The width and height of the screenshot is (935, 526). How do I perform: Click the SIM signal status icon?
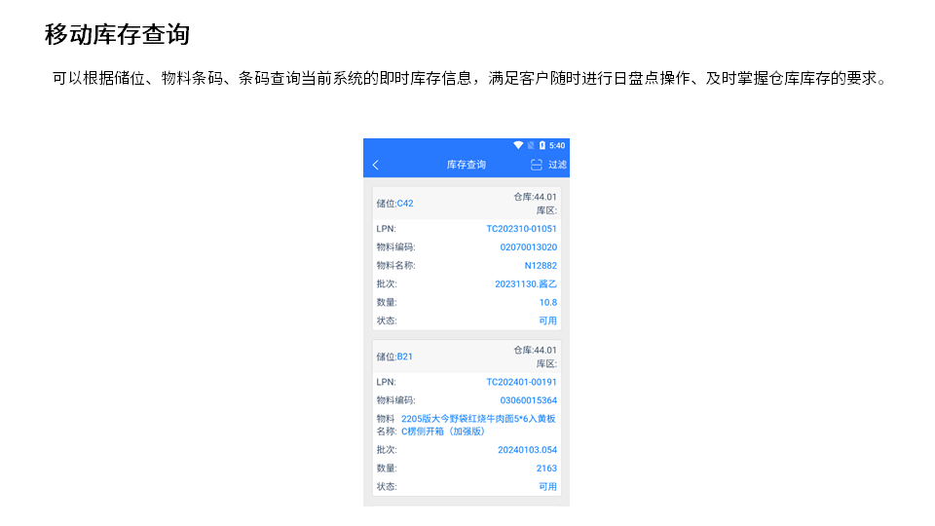[x=531, y=145]
